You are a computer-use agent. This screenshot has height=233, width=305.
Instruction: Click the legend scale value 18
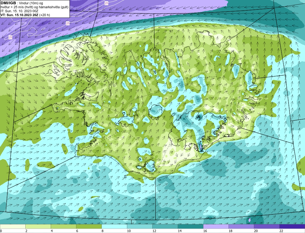(x=230, y=231)
